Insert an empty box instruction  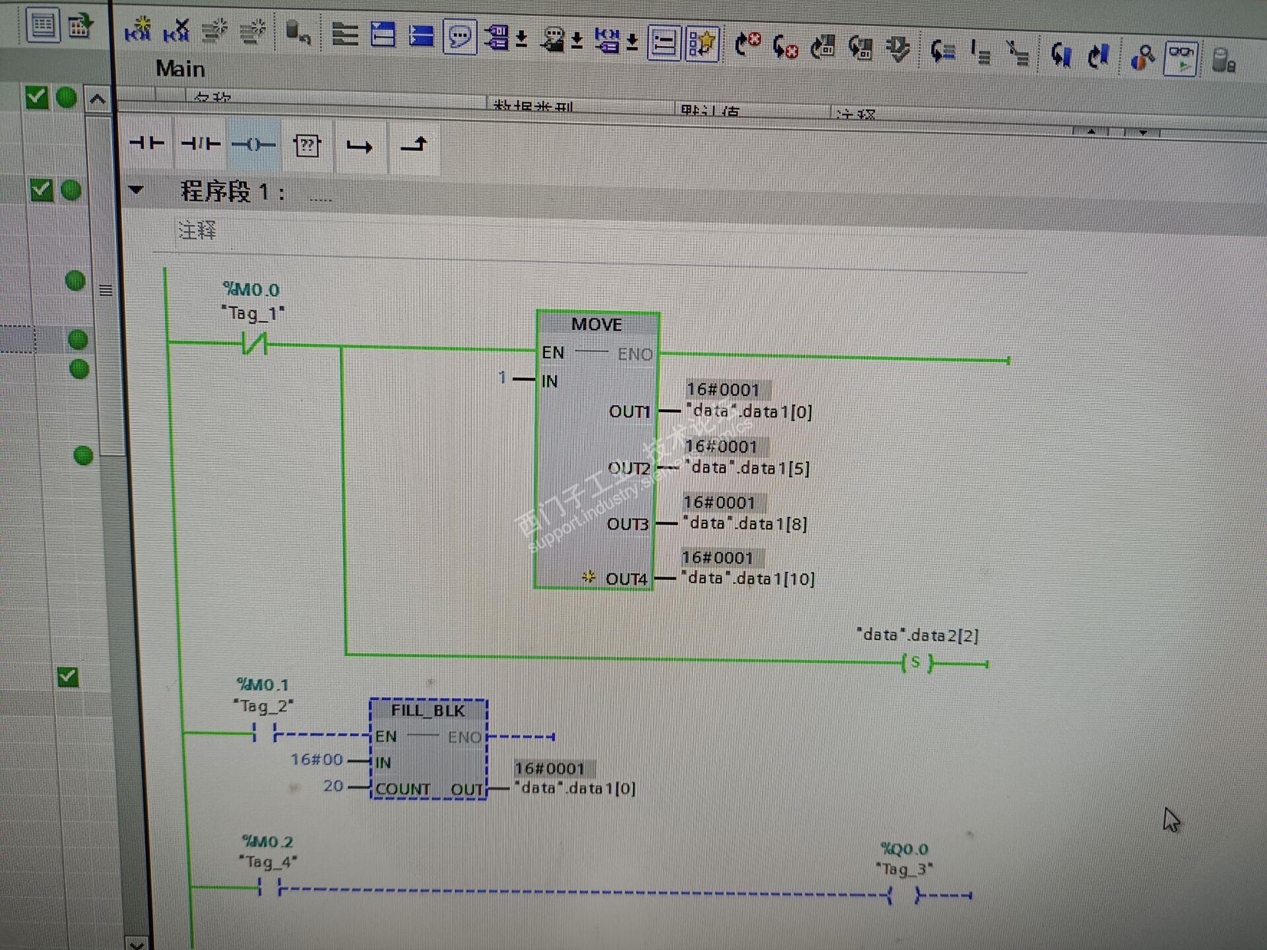[x=307, y=145]
